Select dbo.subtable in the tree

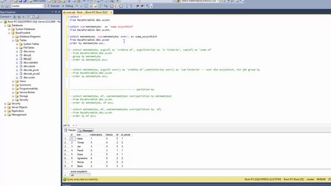tap(31, 63)
